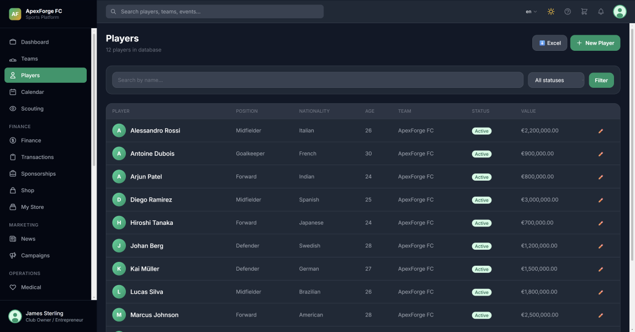Focus the Search by name field
The image size is (635, 332).
pyautogui.click(x=317, y=80)
